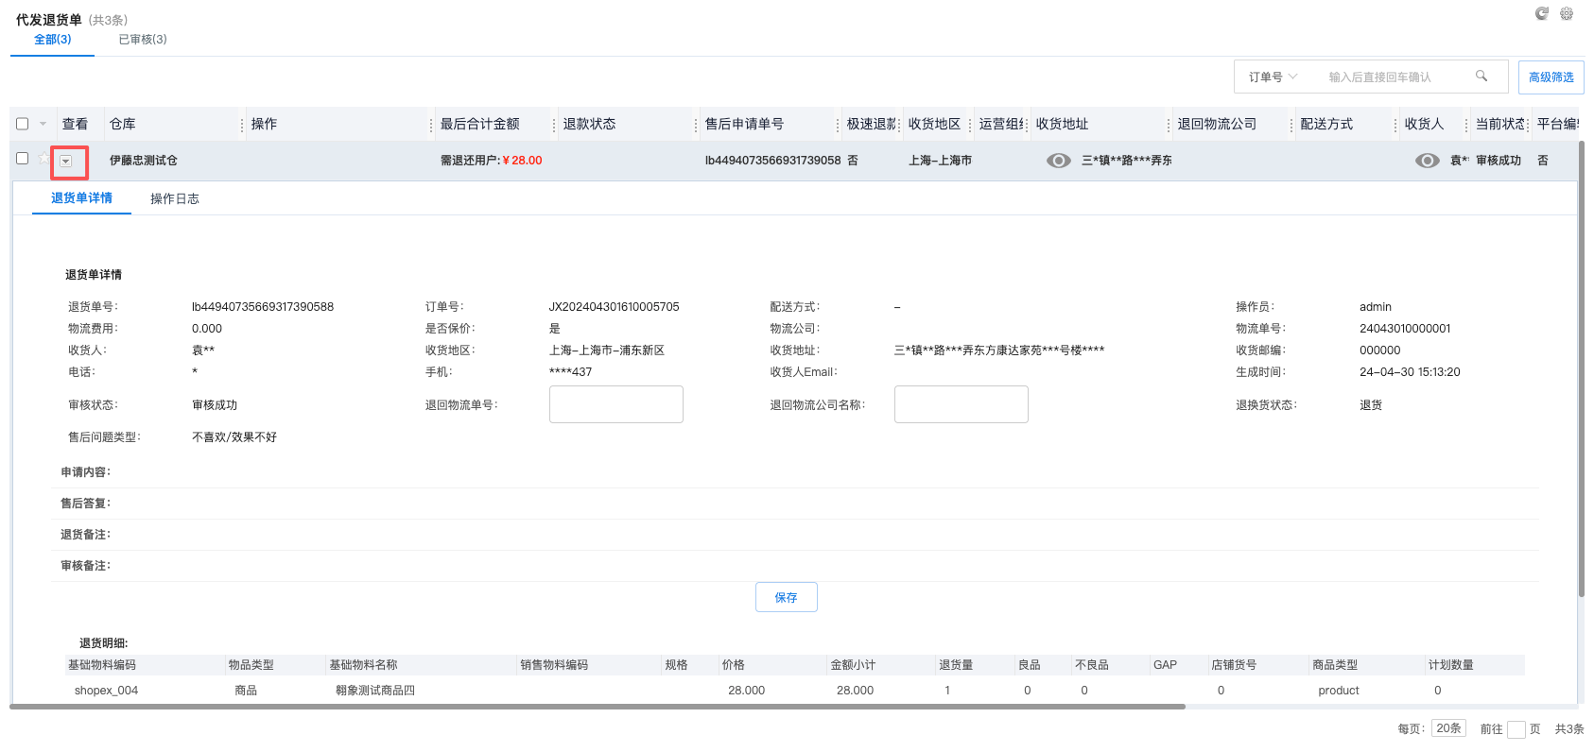This screenshot has width=1594, height=752.
Task: Click the 退回物流单号 input field
Action: tap(616, 404)
